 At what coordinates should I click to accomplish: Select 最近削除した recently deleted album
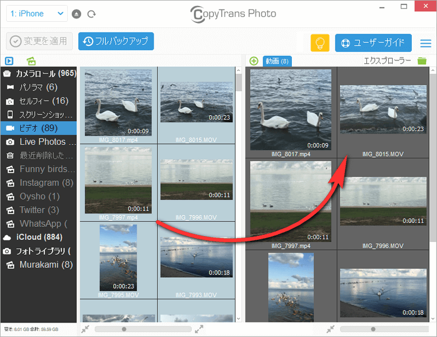pos(39,155)
